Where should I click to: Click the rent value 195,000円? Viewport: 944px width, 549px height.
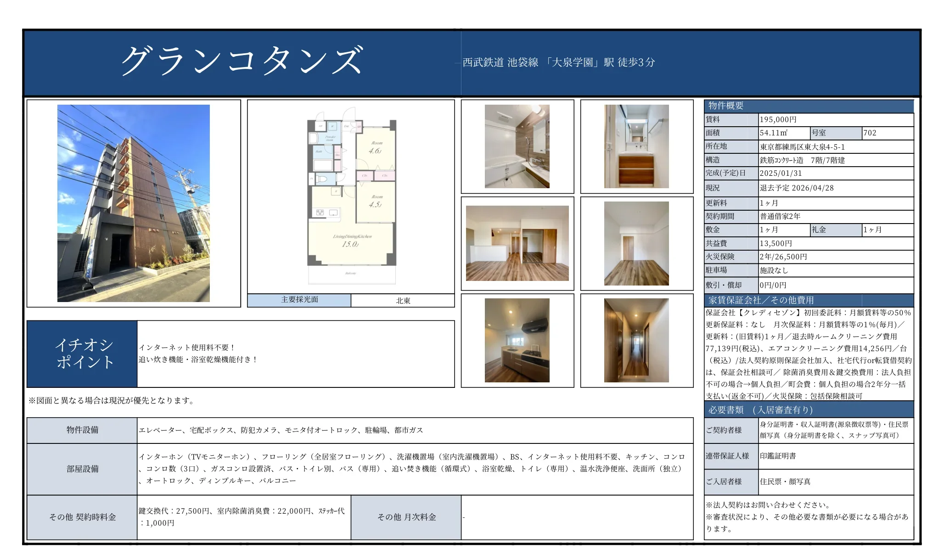(x=778, y=120)
